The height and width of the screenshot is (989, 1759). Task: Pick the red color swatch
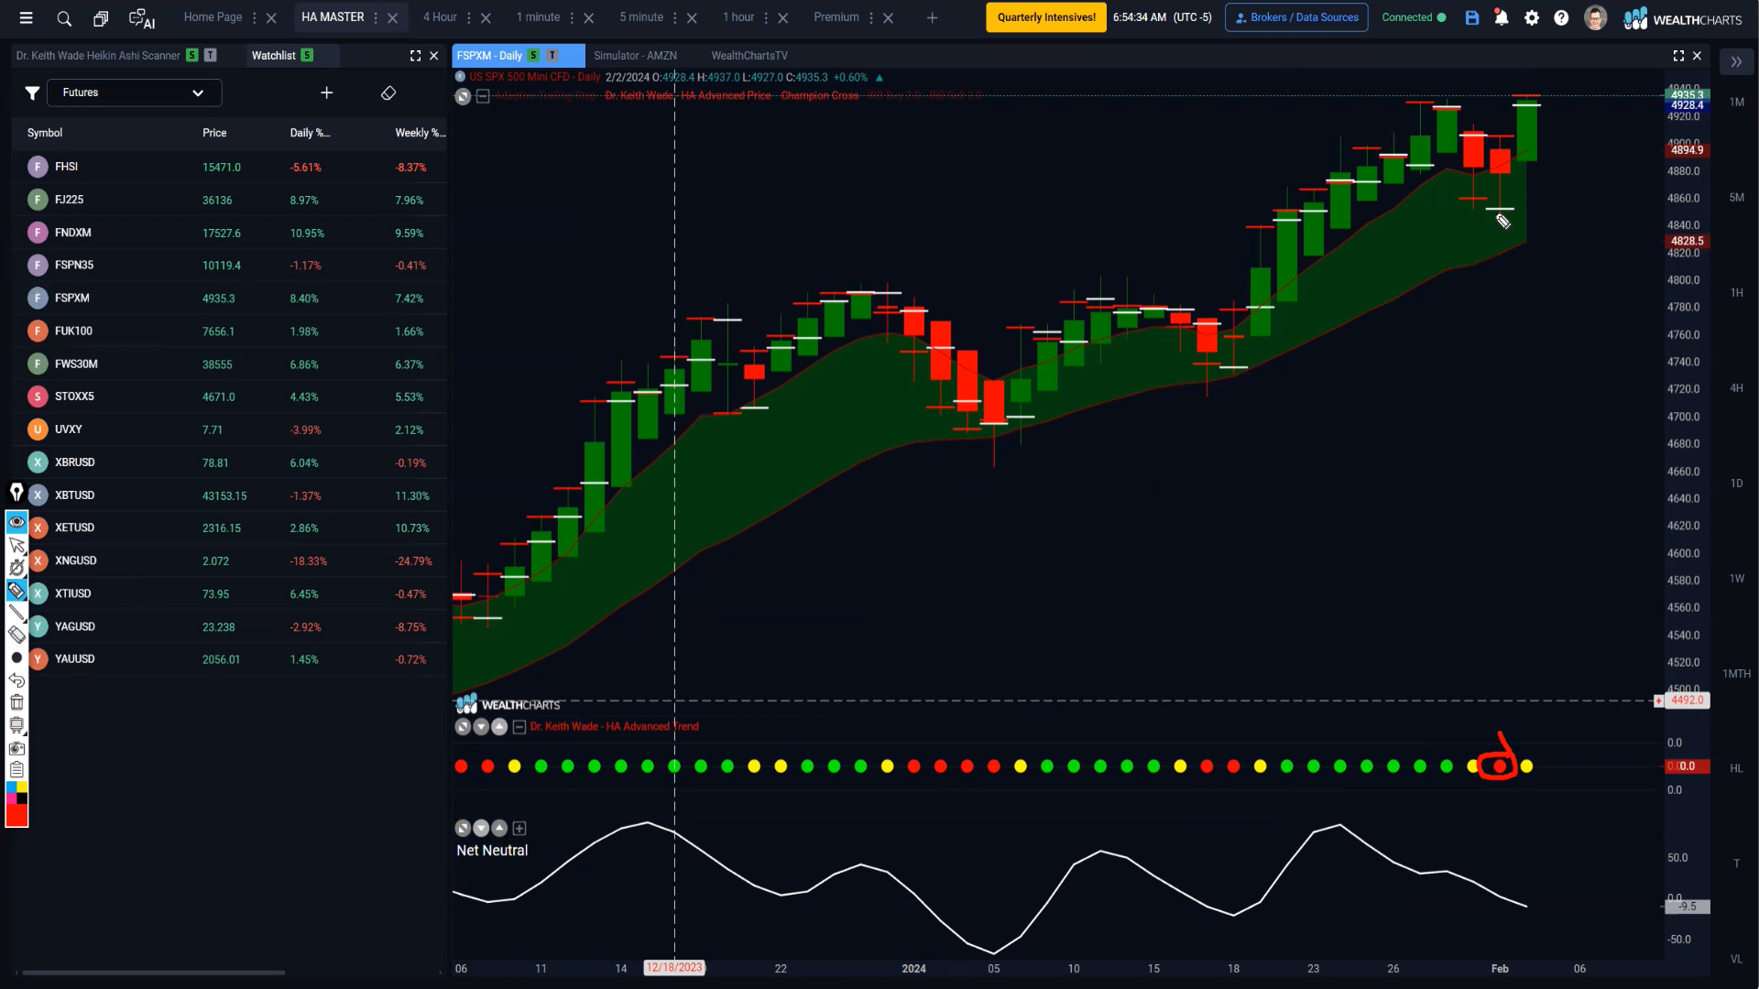(x=16, y=816)
